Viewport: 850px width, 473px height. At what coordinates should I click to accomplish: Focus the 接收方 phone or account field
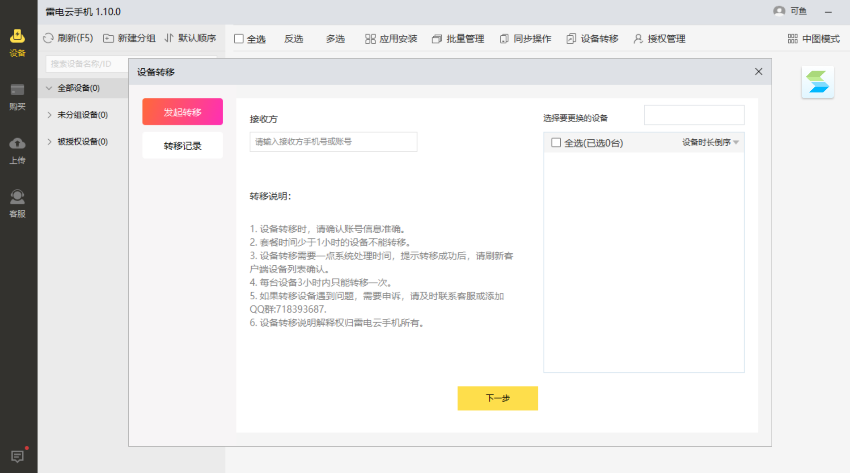click(333, 142)
